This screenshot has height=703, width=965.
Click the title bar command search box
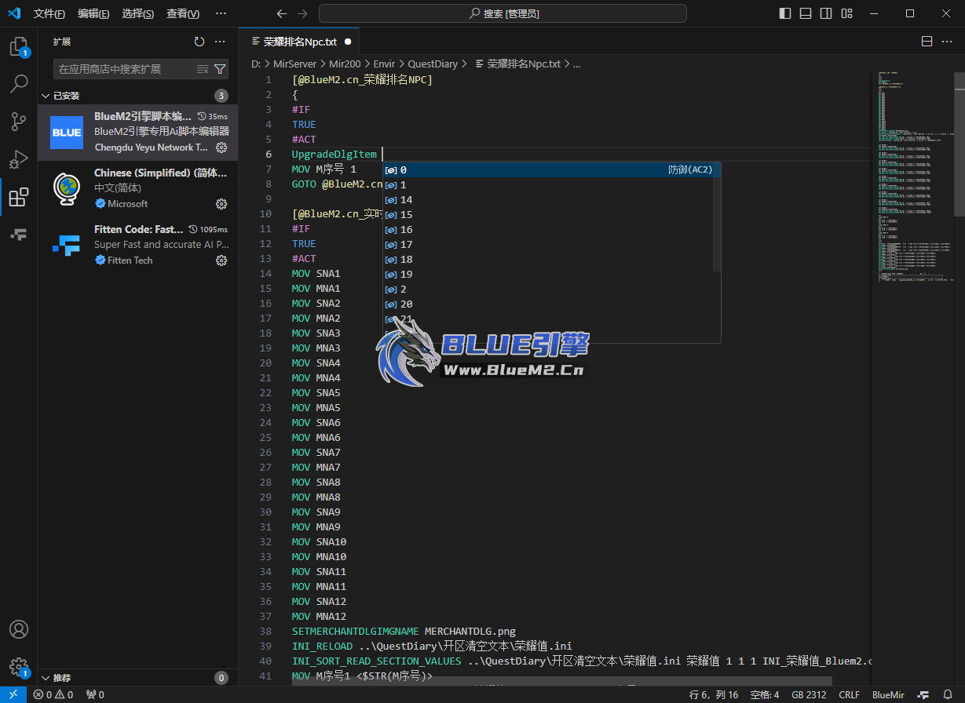(503, 13)
